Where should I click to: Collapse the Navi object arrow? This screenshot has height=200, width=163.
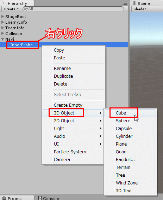[x=3, y=39]
